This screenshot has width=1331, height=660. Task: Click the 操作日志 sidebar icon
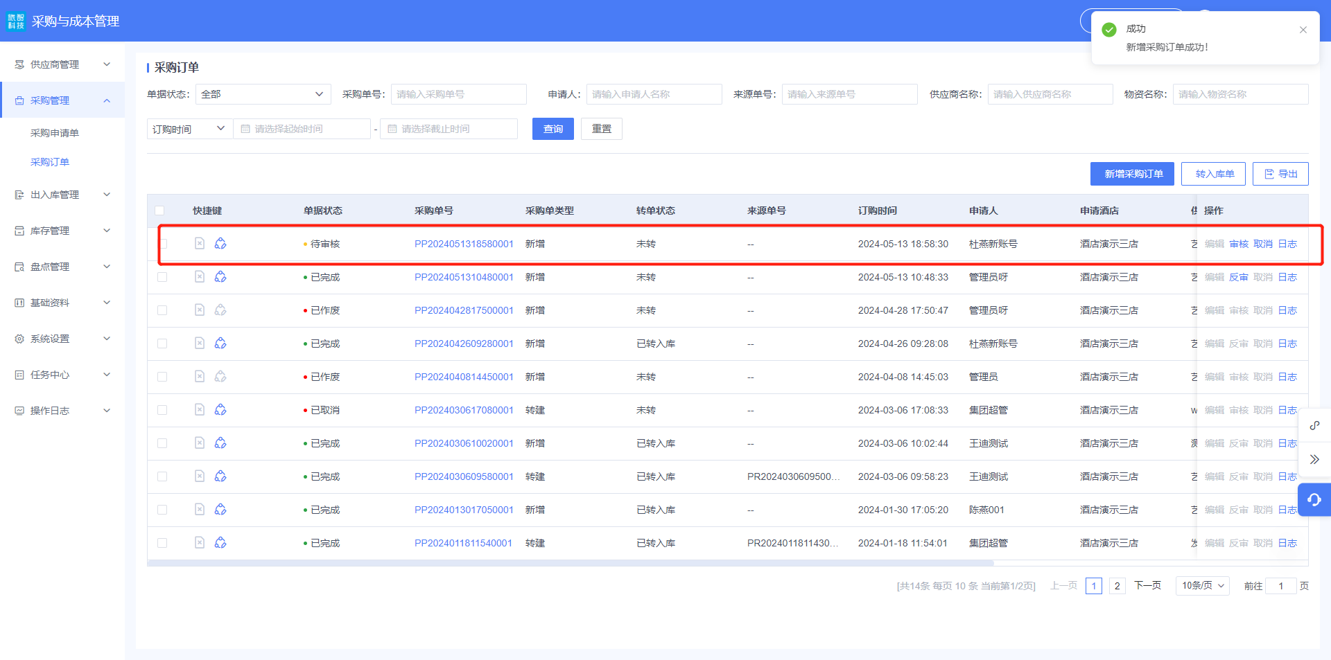[19, 411]
